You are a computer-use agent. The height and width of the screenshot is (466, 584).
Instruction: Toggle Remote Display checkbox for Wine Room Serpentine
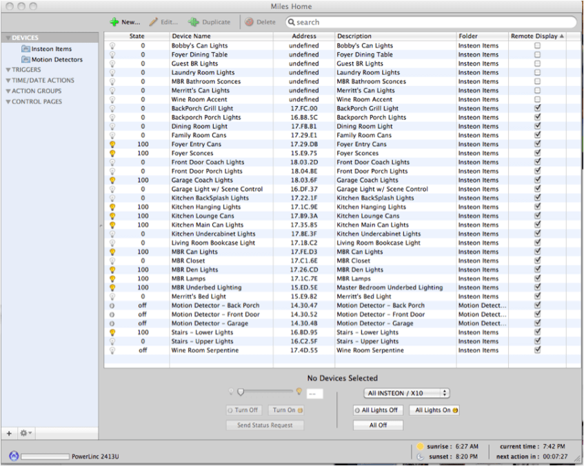click(537, 350)
